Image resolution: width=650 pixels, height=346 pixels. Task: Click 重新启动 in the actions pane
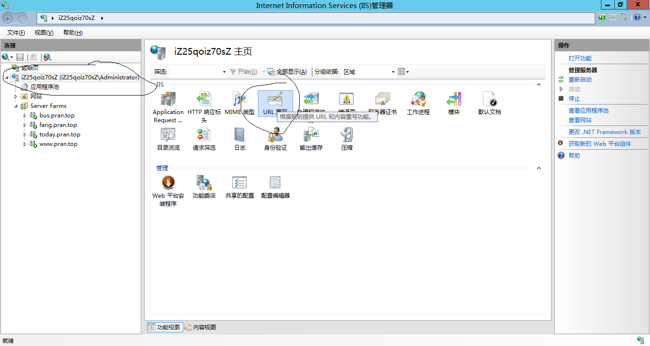point(580,80)
